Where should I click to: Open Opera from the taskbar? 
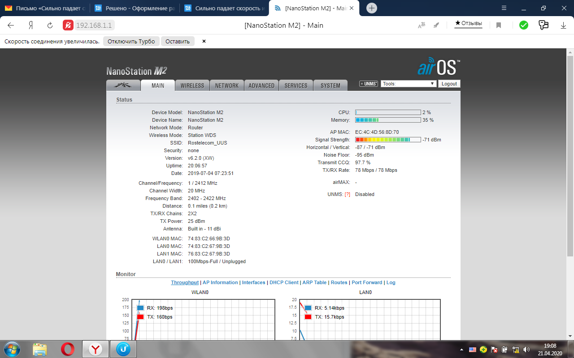click(68, 349)
